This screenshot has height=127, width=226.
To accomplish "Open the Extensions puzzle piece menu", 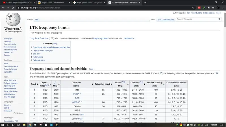I will click(208, 8).
